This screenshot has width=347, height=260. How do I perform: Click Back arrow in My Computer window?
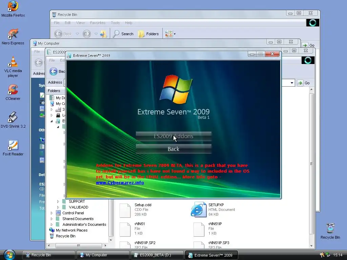coord(39,62)
